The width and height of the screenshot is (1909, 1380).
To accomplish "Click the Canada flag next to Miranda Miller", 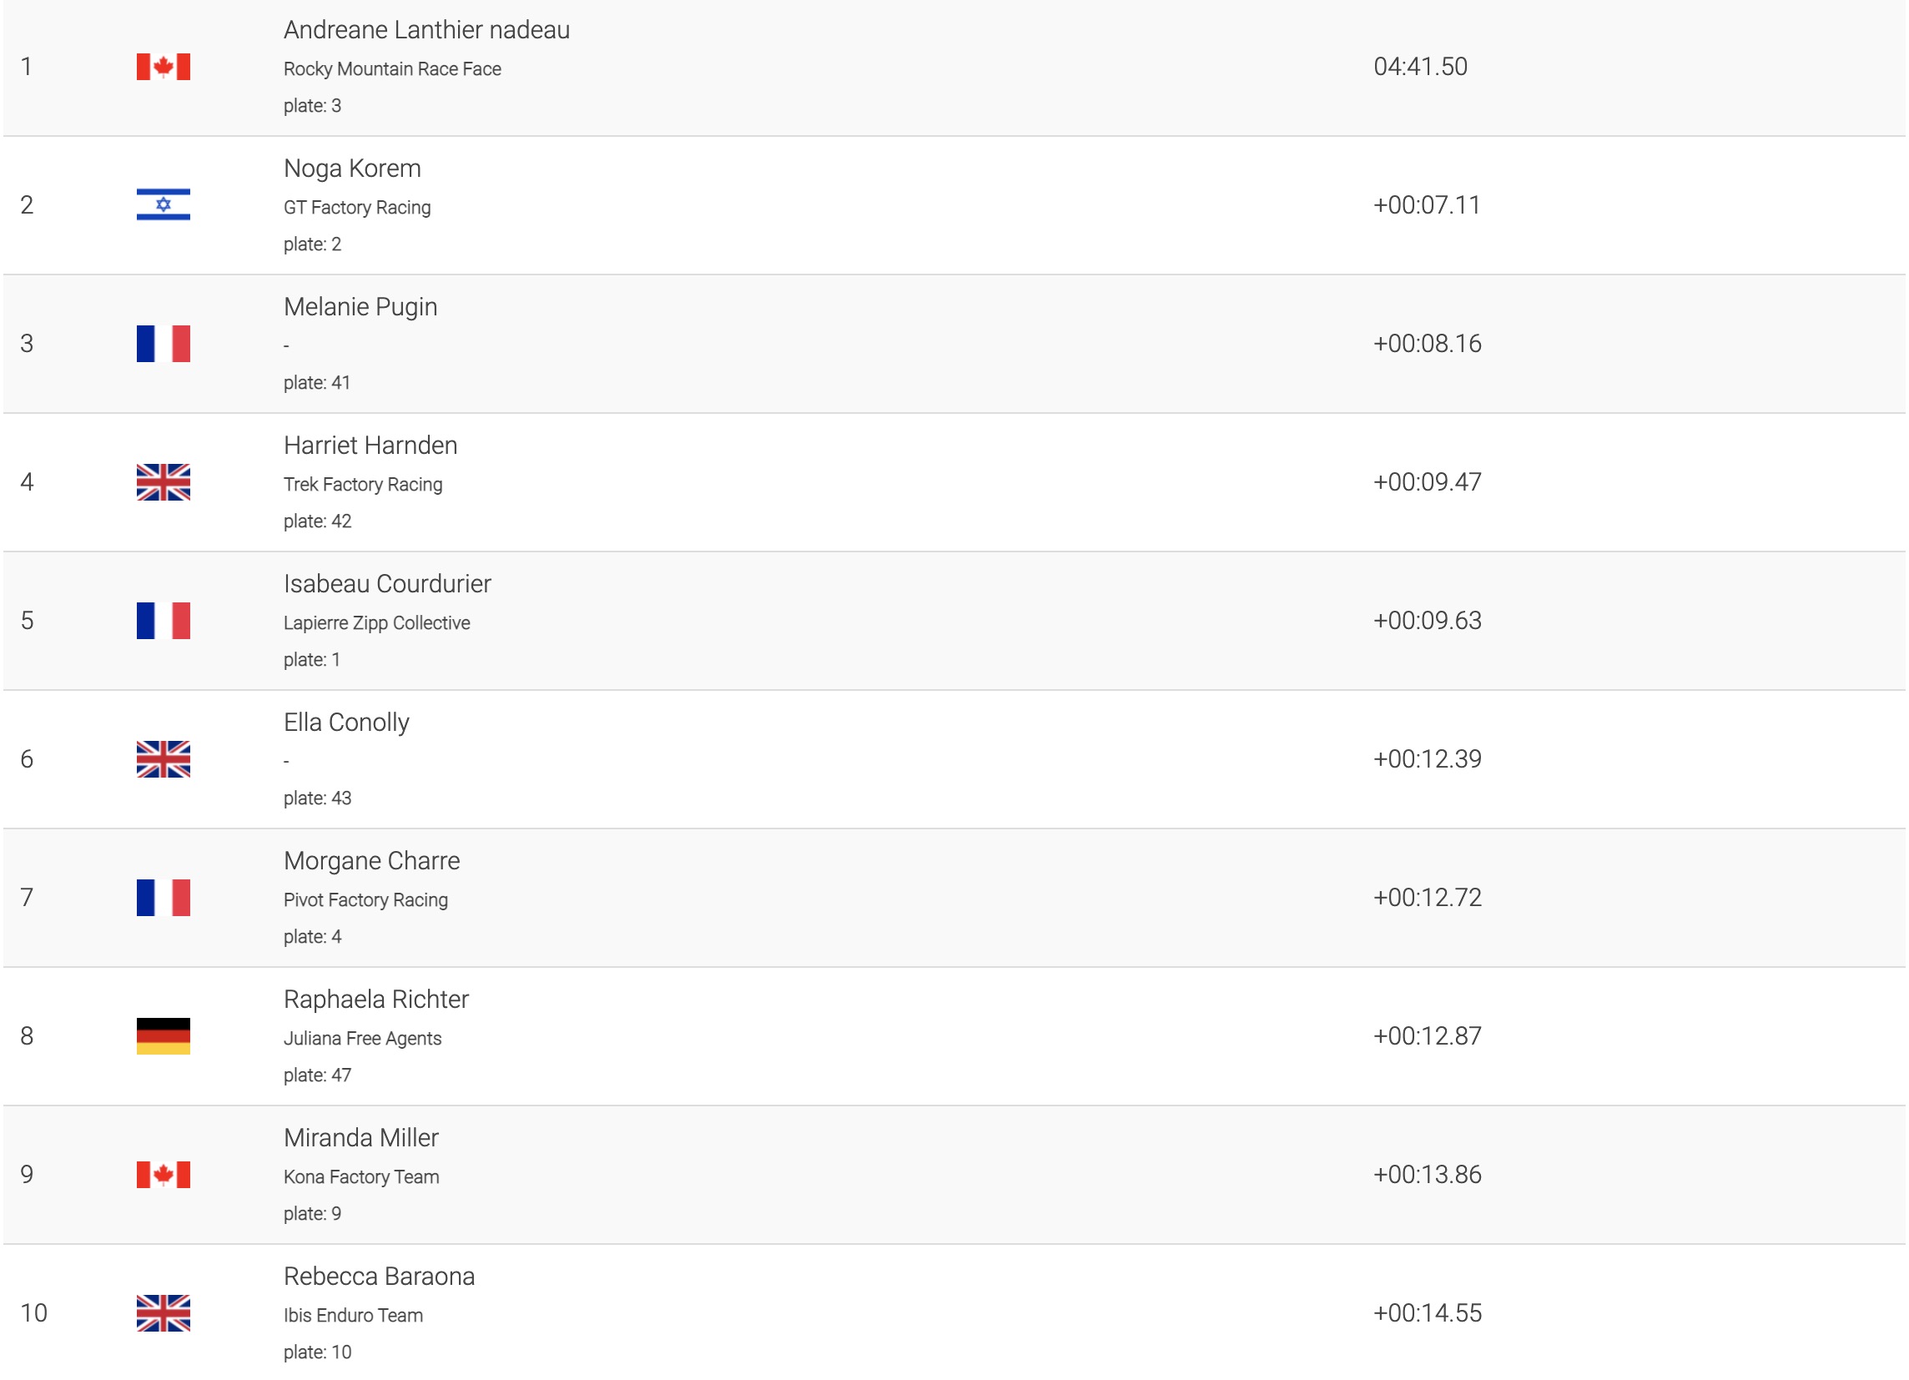I will tap(164, 1174).
